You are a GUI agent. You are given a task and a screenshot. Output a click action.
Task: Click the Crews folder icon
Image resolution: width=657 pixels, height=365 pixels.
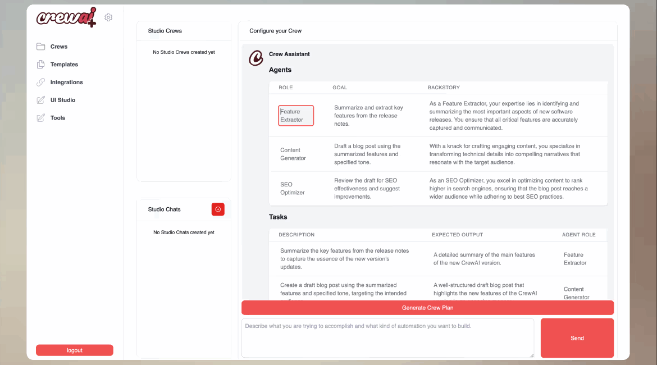click(40, 47)
